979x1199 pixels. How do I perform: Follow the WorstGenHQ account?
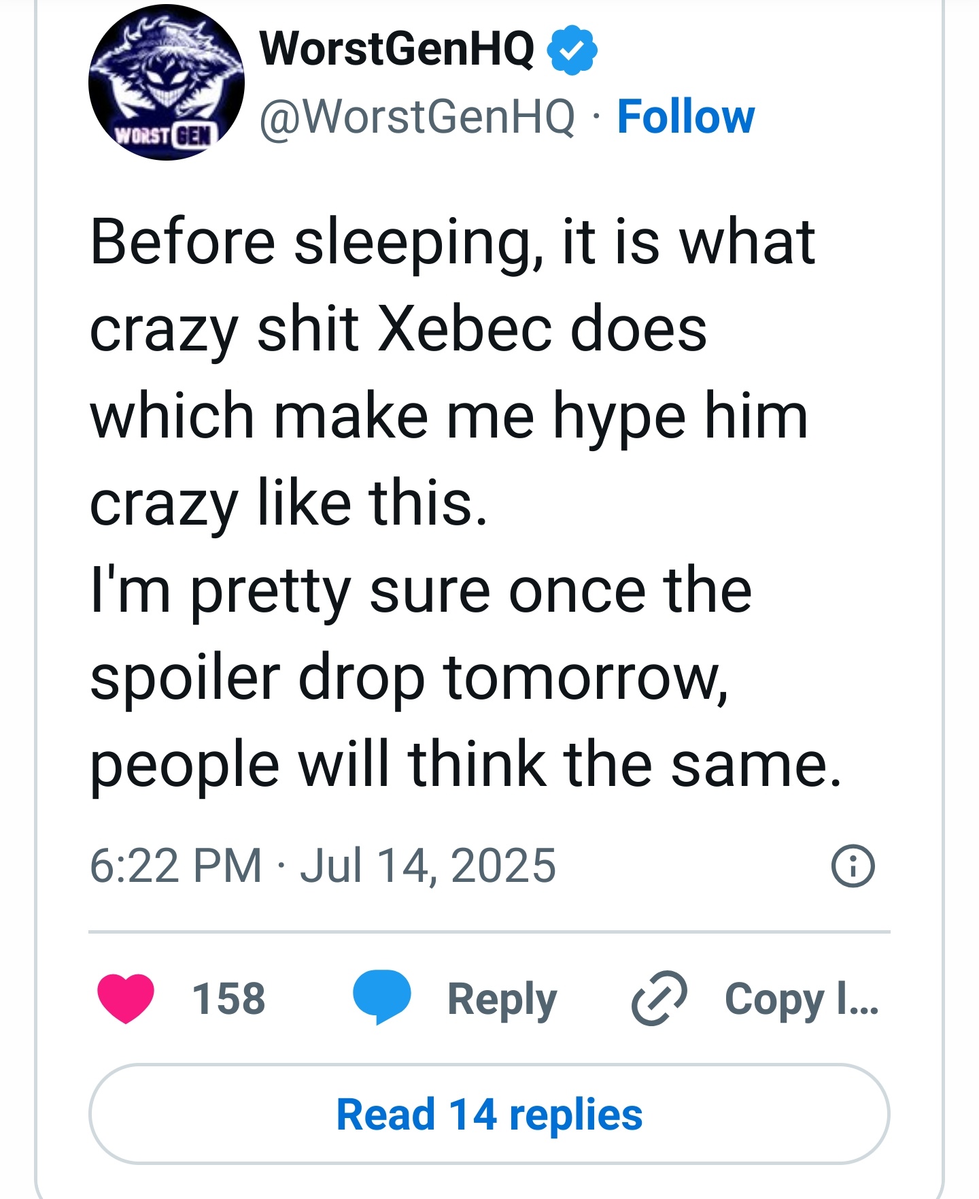tap(686, 116)
